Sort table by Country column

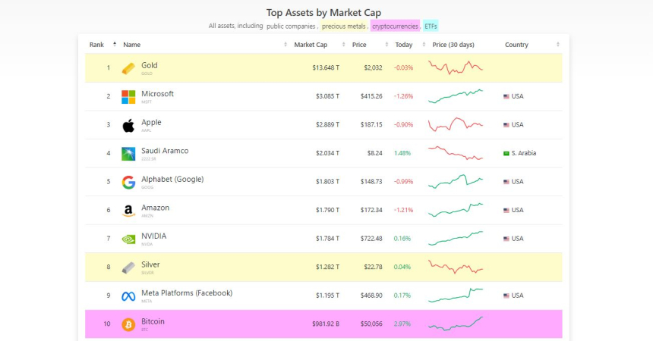tap(516, 45)
